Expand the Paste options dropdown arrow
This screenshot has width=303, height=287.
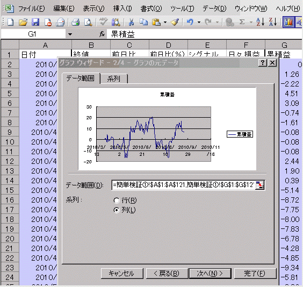(165, 22)
